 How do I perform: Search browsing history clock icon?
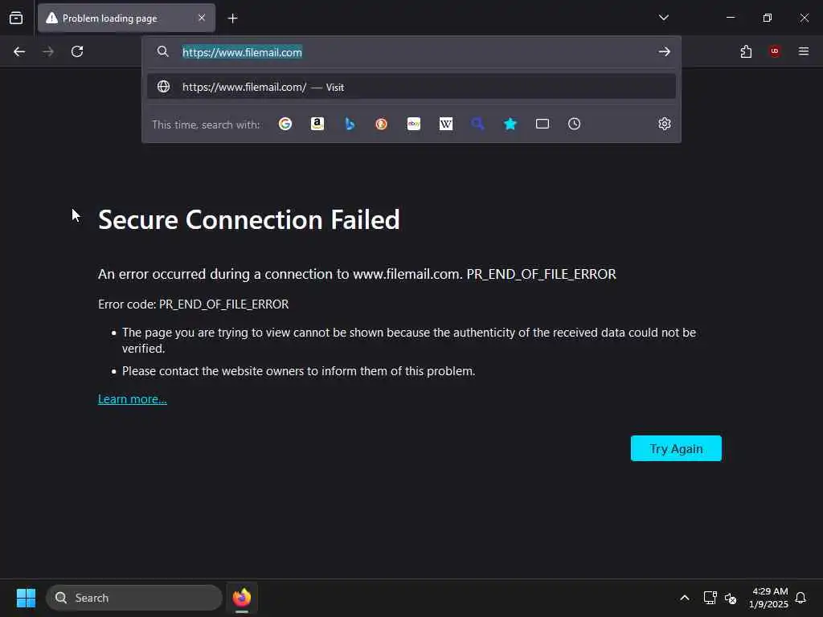575,124
